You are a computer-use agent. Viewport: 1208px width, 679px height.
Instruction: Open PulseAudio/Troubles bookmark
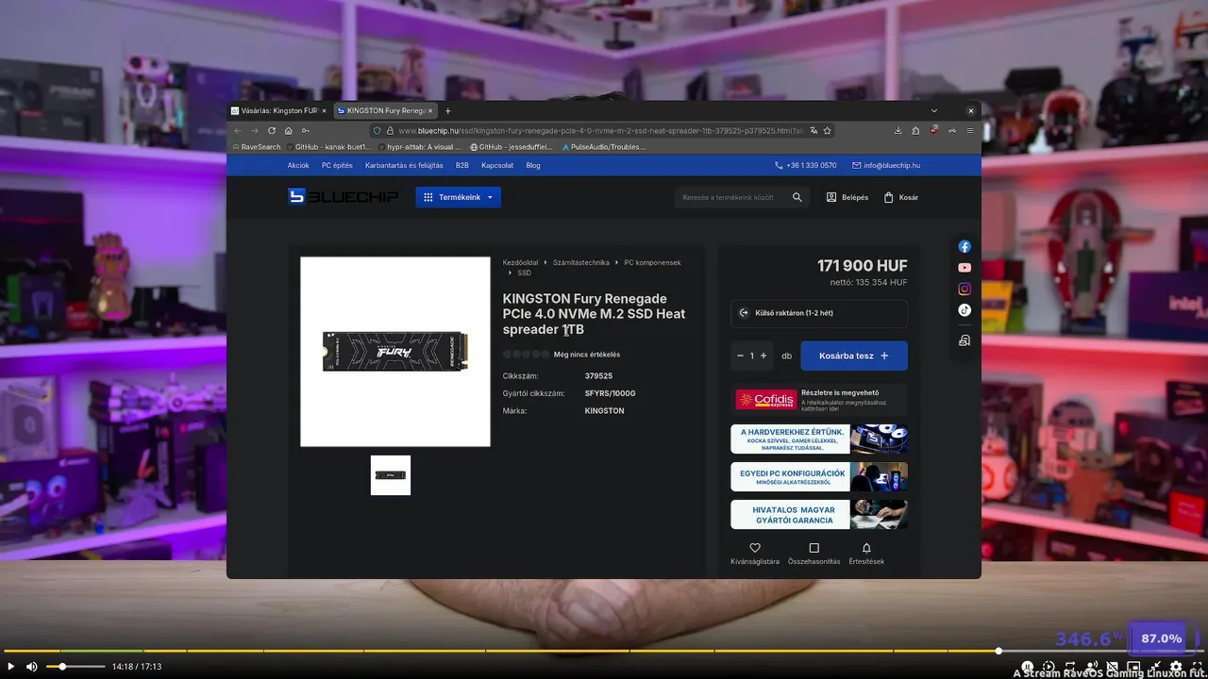pos(604,147)
